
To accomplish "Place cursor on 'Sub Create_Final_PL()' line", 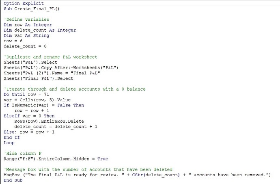I will point(31,9).
